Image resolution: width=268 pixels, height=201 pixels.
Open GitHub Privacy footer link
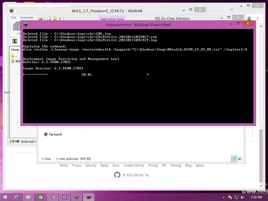tap(76, 165)
